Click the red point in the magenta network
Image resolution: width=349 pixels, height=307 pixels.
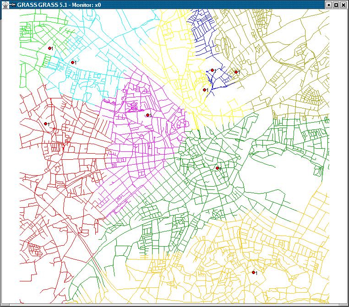[x=147, y=115]
